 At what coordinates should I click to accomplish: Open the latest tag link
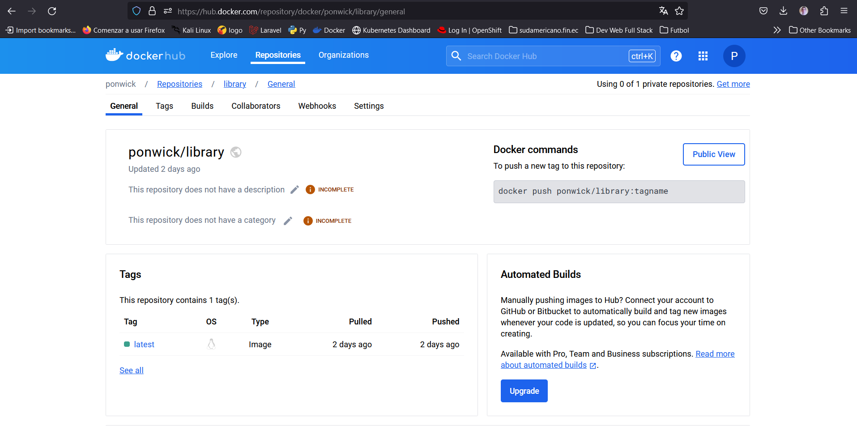tap(144, 345)
